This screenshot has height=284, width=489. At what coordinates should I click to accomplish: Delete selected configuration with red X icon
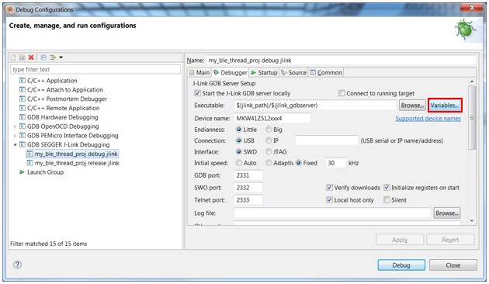(x=31, y=57)
